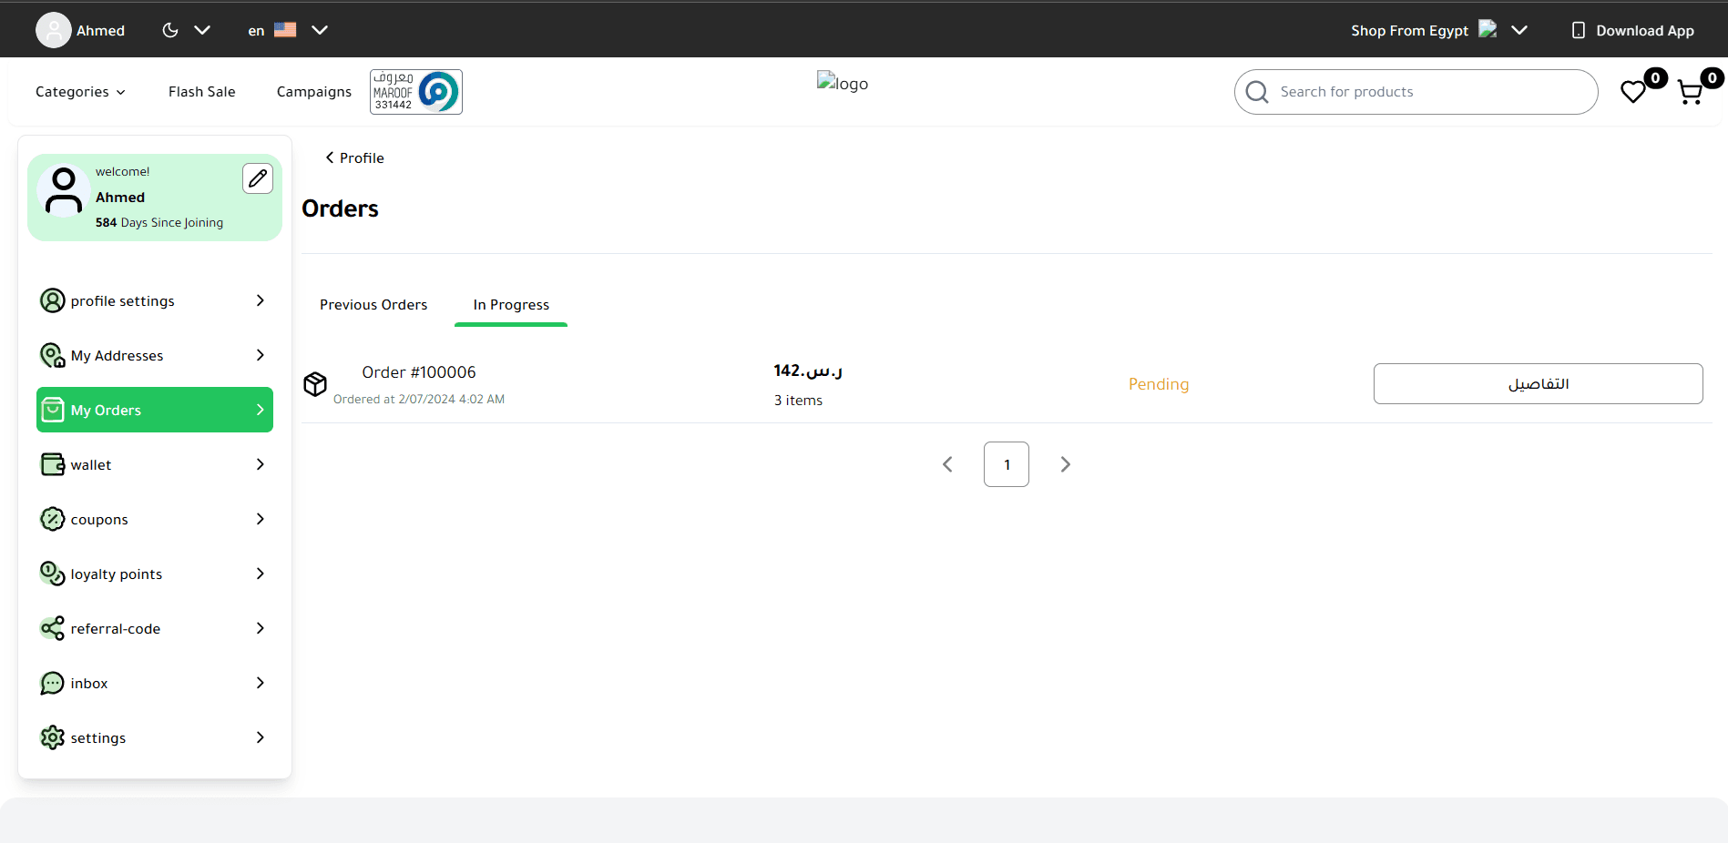This screenshot has height=843, width=1728.
Task: Click the edit profile pencil icon
Action: coord(258,178)
